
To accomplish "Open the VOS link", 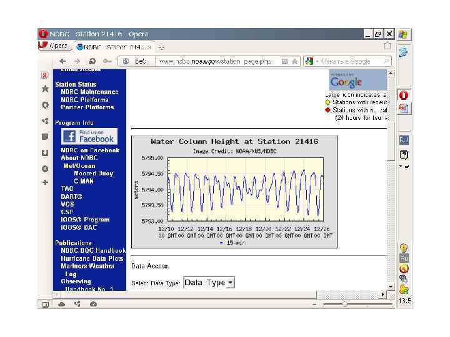I will pyautogui.click(x=67, y=204).
